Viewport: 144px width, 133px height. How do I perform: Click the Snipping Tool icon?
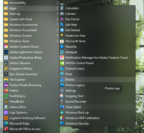(x=62, y=96)
